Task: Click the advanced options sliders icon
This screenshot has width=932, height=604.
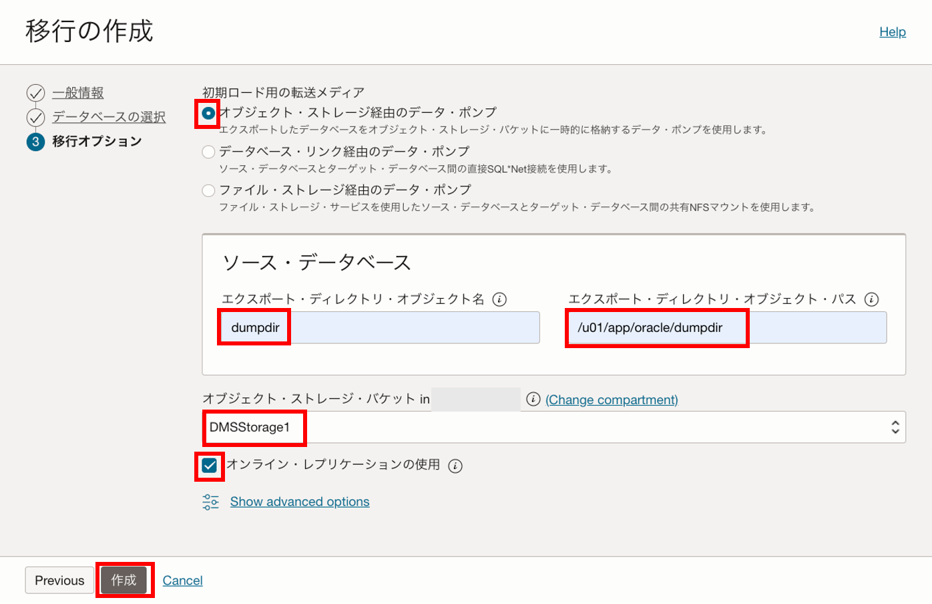Action: pos(211,501)
